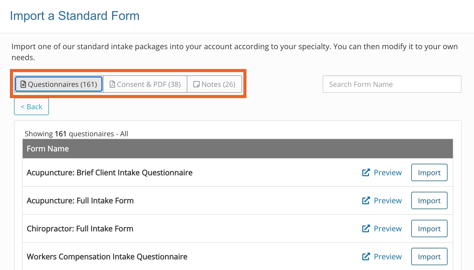Screen dimensions: 474x270
Task: Click preview icon for Chiropractor Full Intake Form
Action: 366,228
